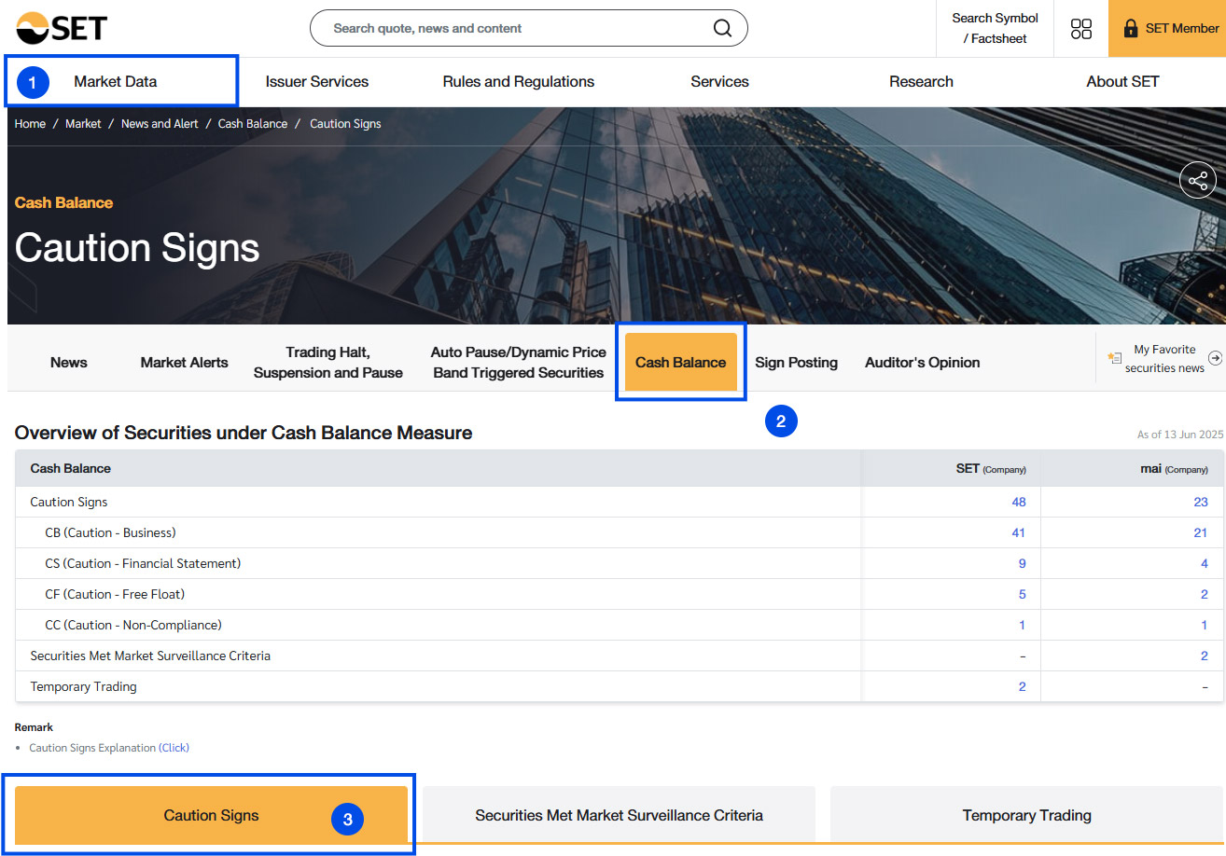Click the search magnifier icon

[x=722, y=28]
